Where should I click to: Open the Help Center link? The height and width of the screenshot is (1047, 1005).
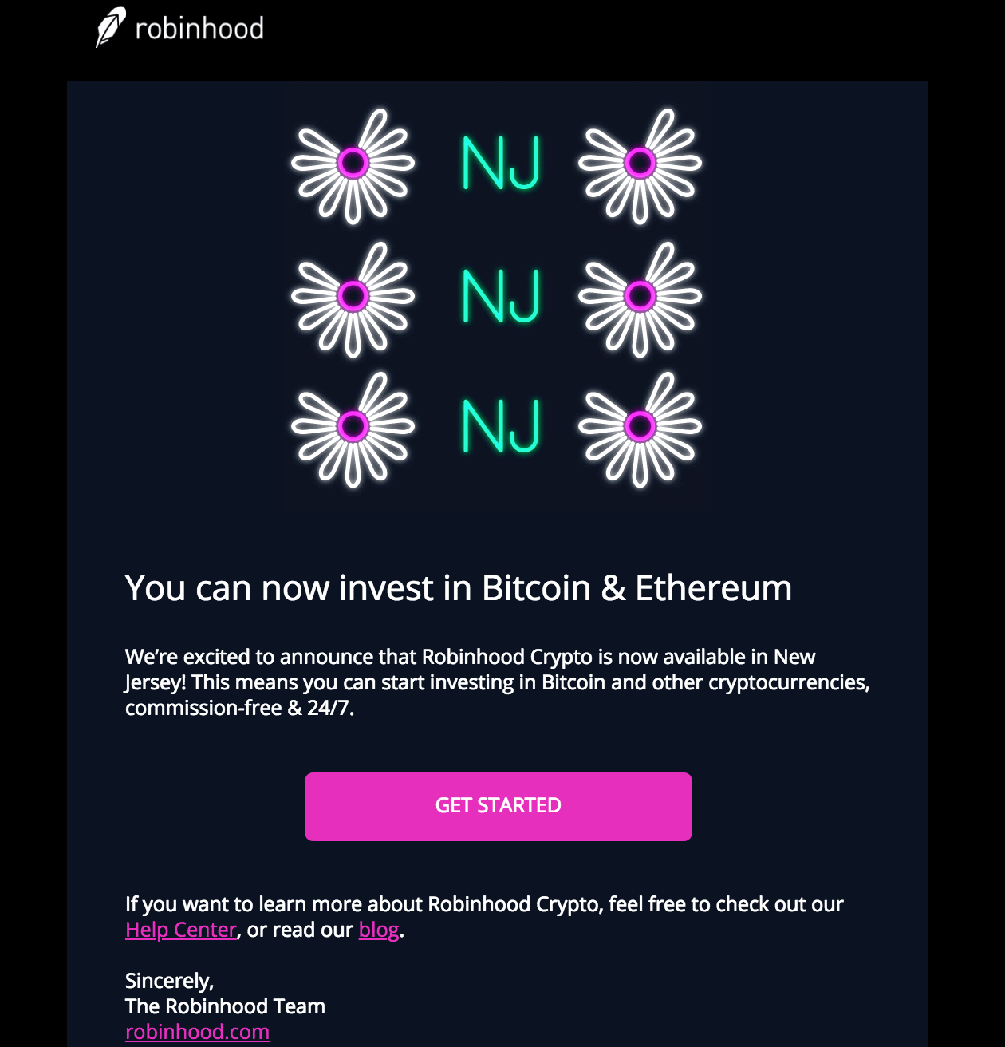[181, 930]
